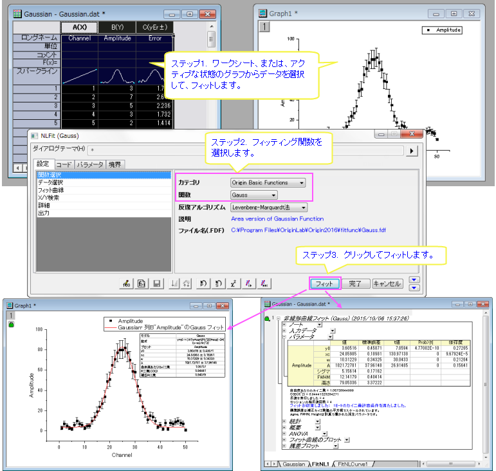Switch to the 境界 tab in NLFit
The image size is (496, 471).
click(x=115, y=165)
